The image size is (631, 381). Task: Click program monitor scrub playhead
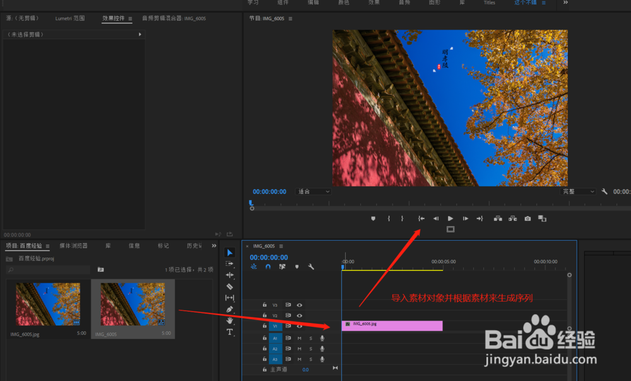click(x=251, y=203)
